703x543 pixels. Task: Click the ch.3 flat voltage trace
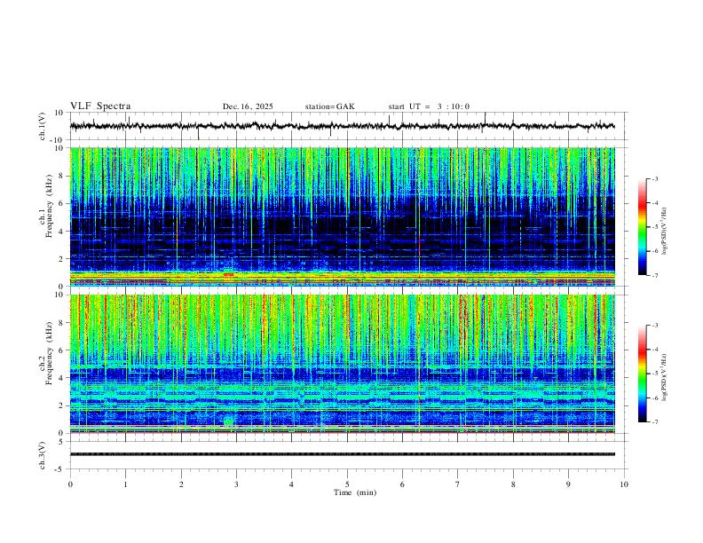(x=342, y=454)
